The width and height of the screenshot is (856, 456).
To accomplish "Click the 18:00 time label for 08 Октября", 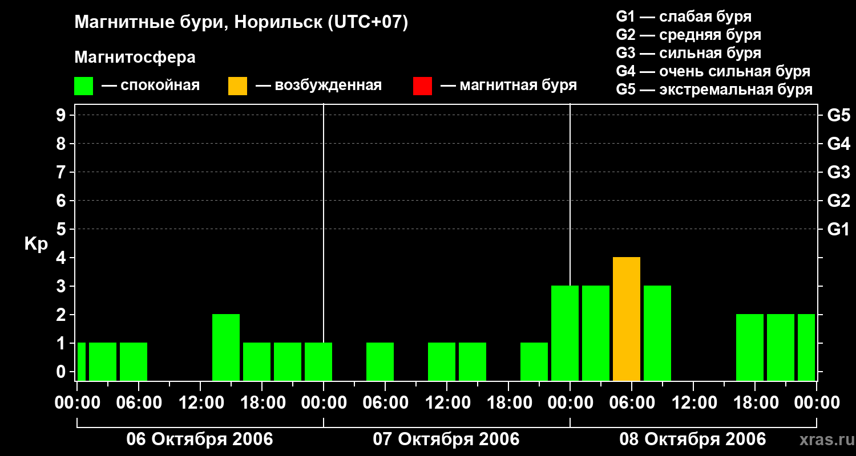I will [x=755, y=402].
